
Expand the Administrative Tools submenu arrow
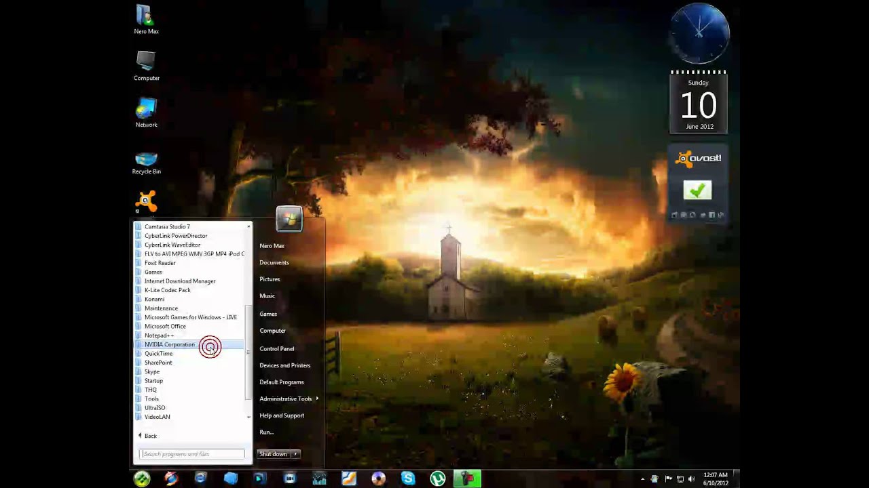pos(317,399)
